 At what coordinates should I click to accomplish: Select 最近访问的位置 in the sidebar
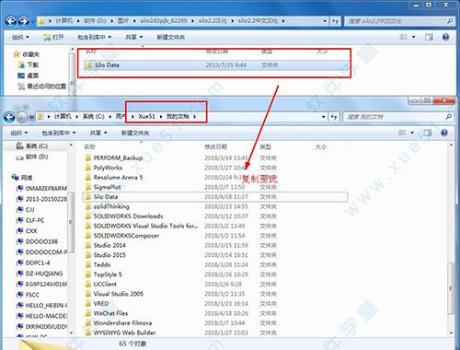(42, 87)
